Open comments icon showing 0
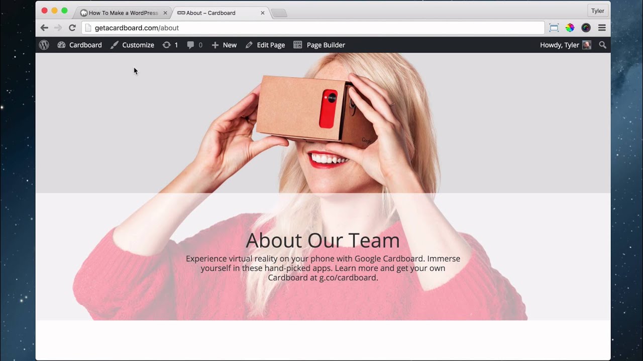This screenshot has width=643, height=361. pyautogui.click(x=195, y=45)
